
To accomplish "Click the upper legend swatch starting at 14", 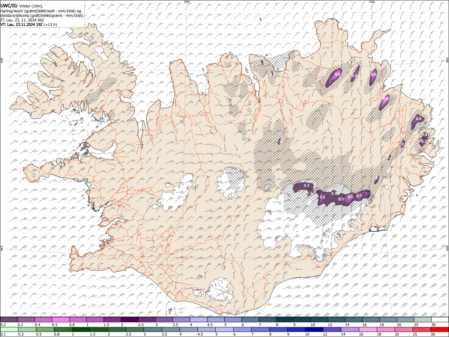I will (353, 319).
